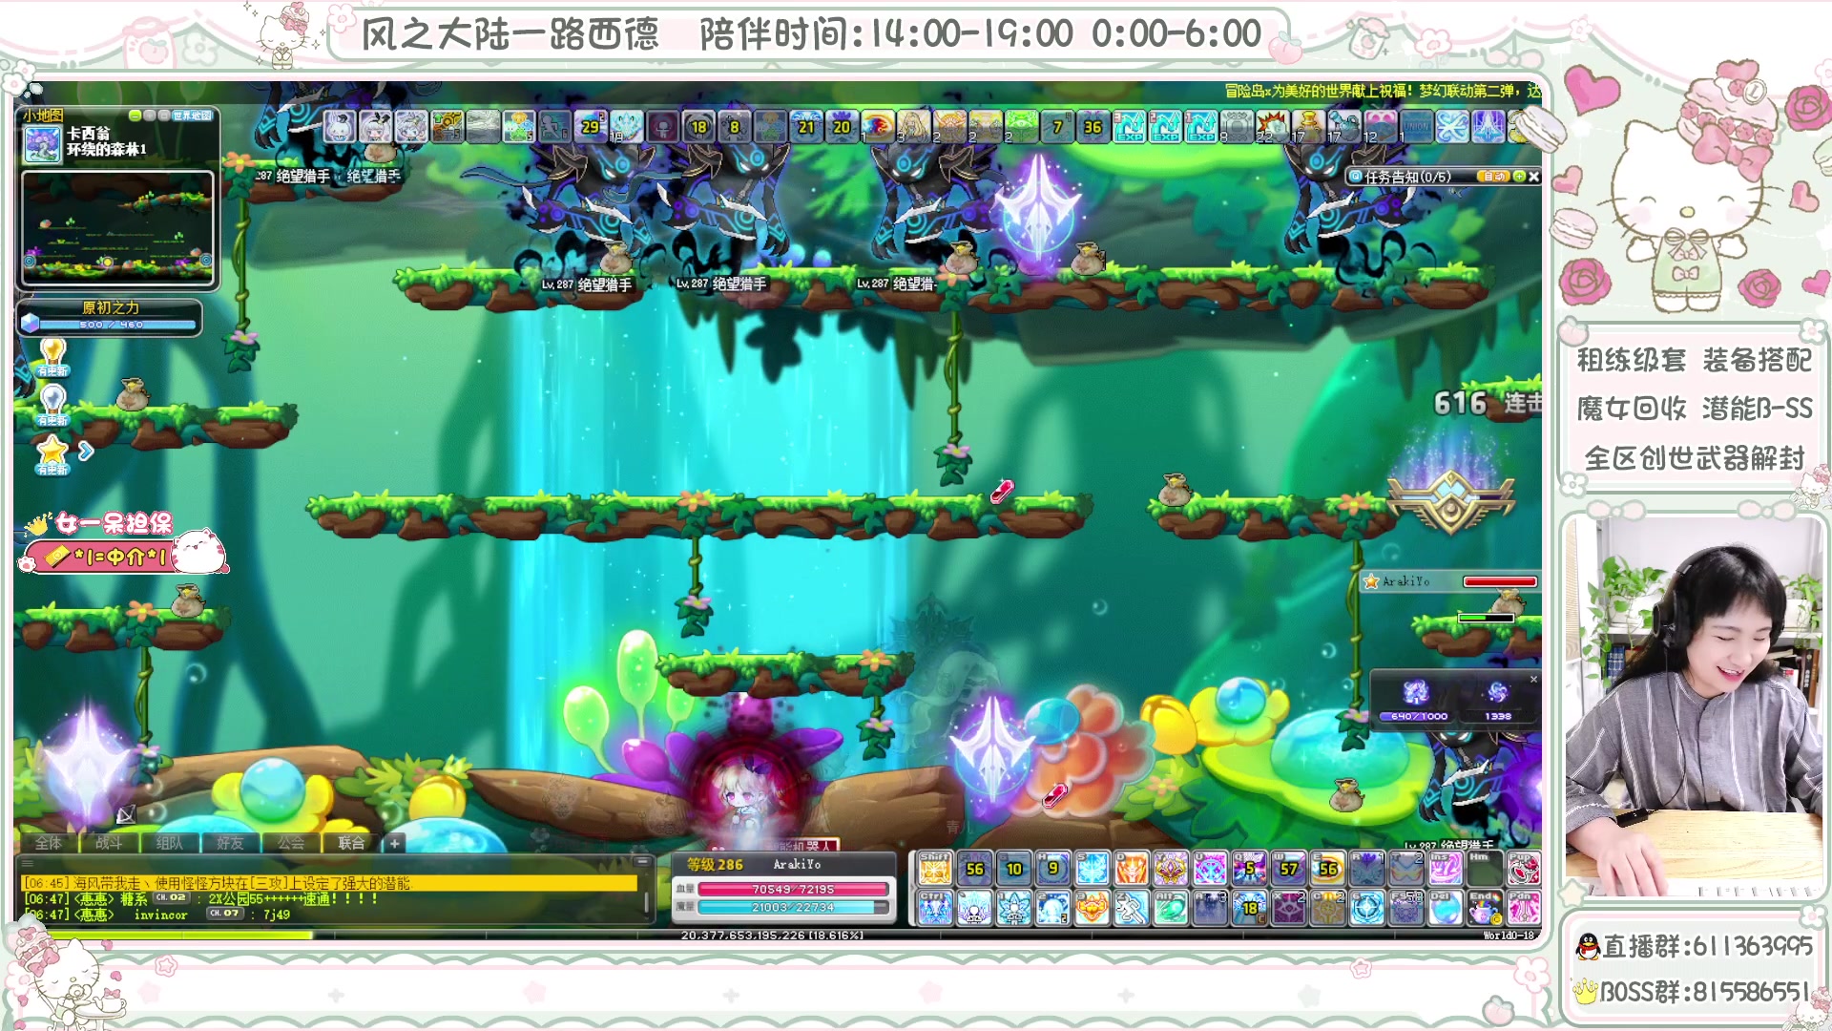The height and width of the screenshot is (1031, 1832).
Task: Click the Pup-key red potion slot
Action: [1524, 869]
